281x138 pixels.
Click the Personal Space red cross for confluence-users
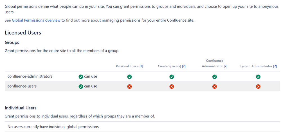(129, 86)
